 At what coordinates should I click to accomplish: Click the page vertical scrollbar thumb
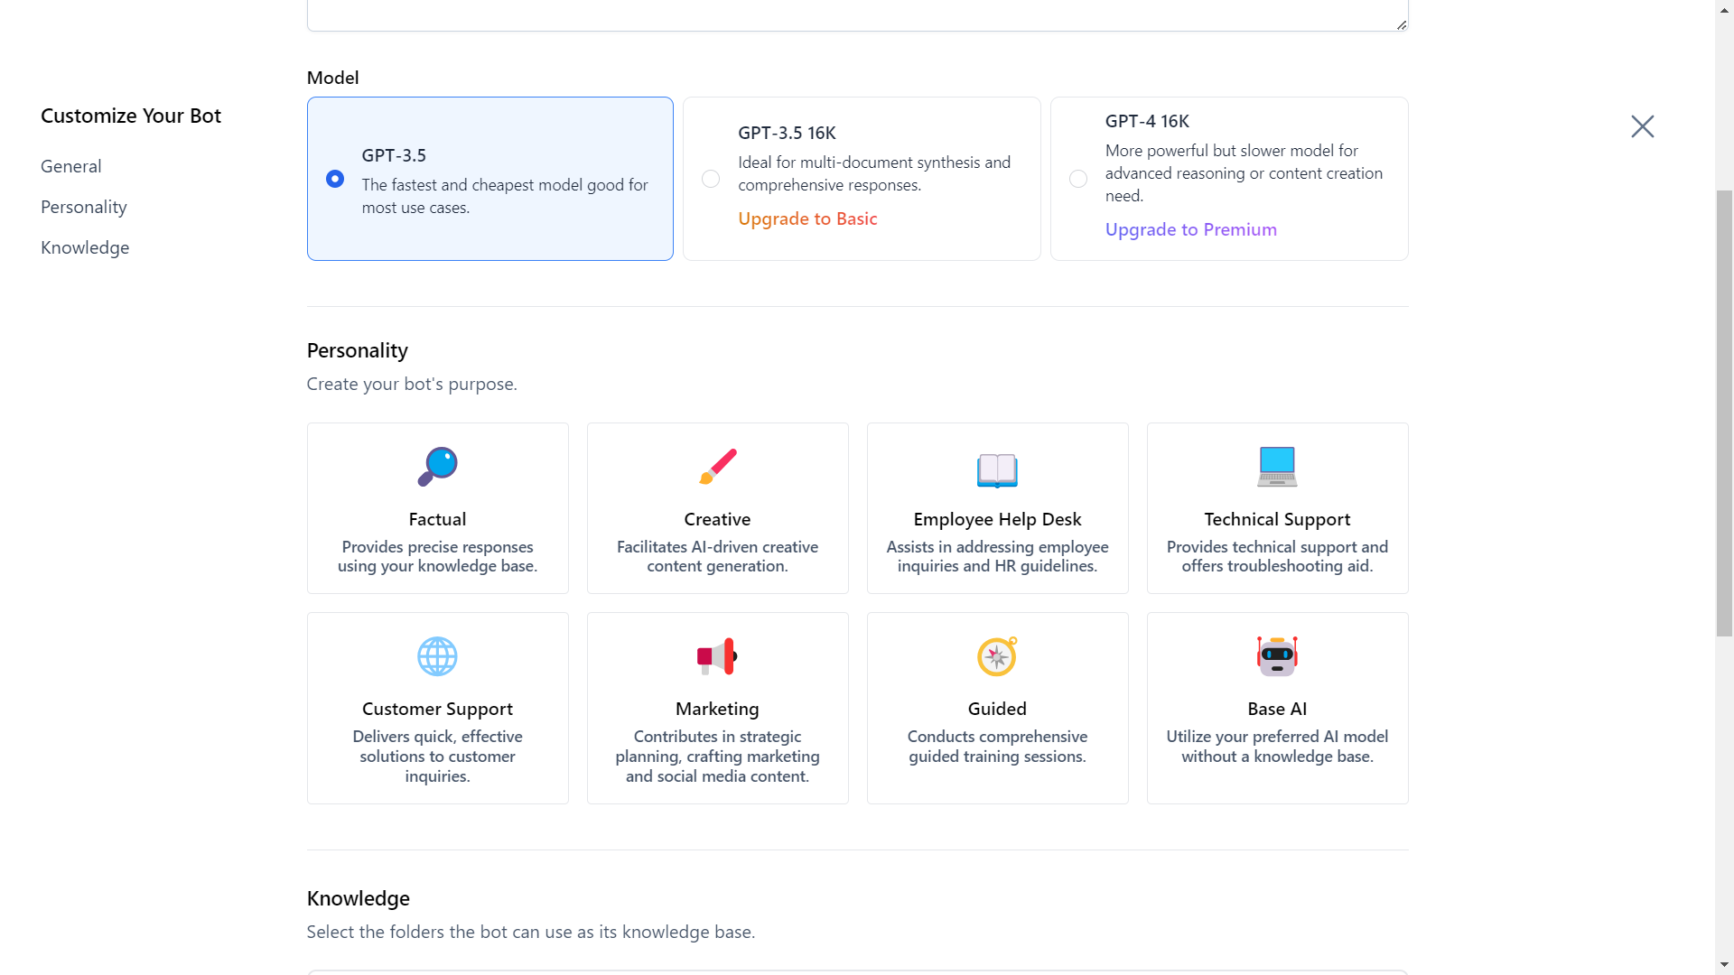point(1724,413)
